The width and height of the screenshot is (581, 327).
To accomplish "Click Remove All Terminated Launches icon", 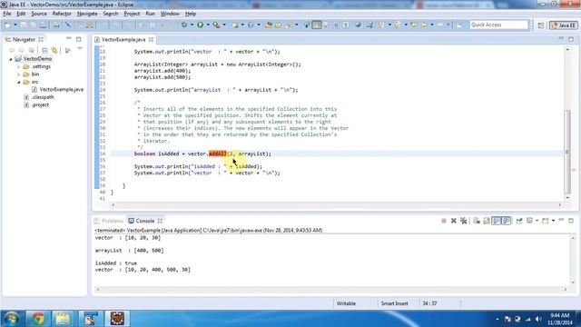I will (x=464, y=221).
